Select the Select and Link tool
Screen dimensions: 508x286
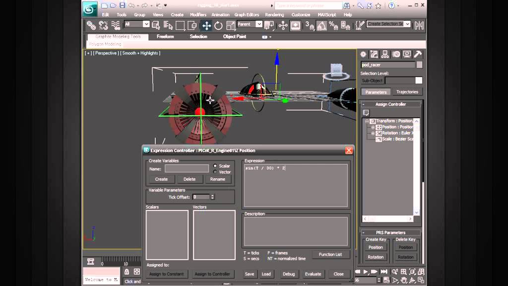[x=91, y=25]
